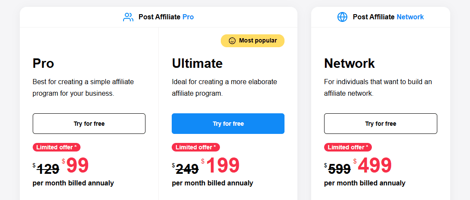Viewport: 470px width, 200px height.
Task: Click the Post Affiliate Network header title
Action: tap(388, 17)
